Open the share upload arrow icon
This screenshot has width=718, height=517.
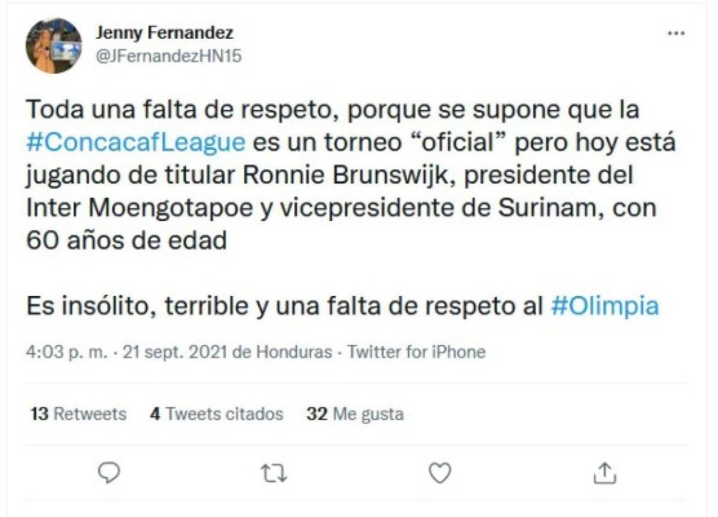[x=606, y=474]
